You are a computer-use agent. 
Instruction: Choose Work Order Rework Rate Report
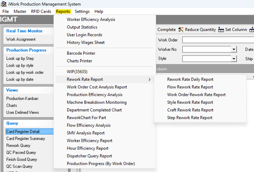coord(197,95)
